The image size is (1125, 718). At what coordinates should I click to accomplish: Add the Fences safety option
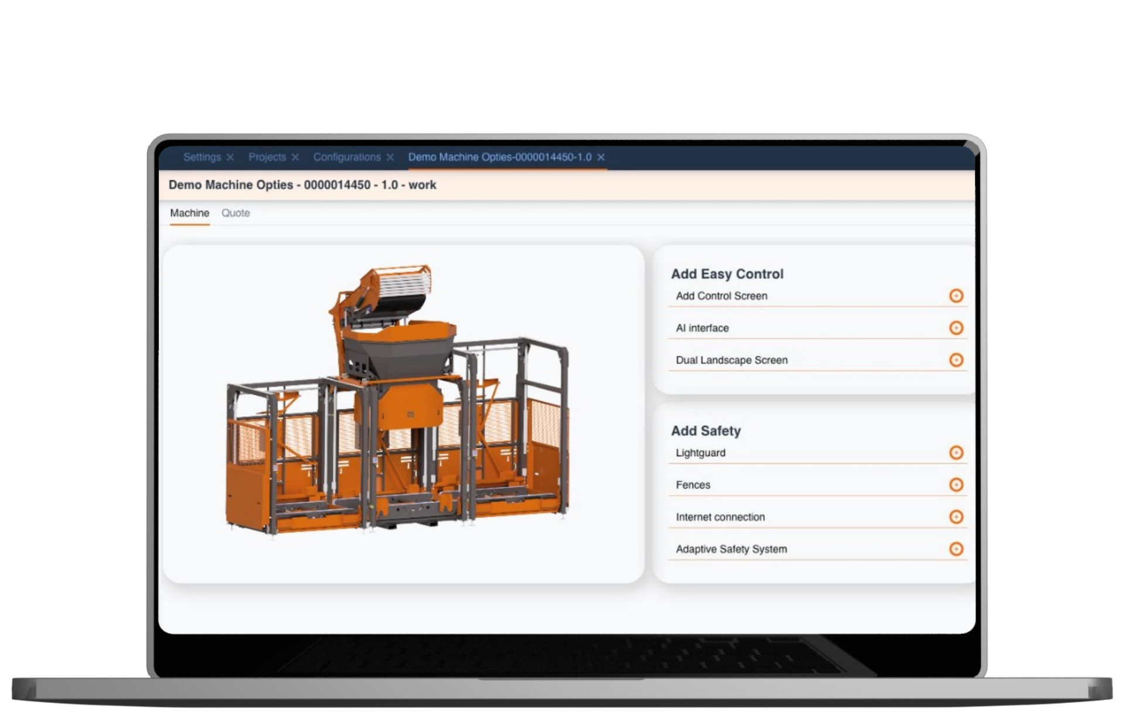click(x=956, y=485)
